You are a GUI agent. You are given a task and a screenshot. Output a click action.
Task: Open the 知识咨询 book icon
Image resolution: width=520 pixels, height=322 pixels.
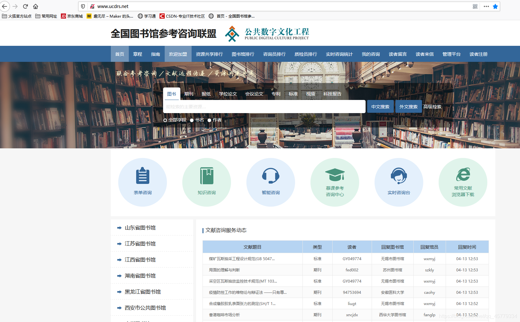(207, 176)
